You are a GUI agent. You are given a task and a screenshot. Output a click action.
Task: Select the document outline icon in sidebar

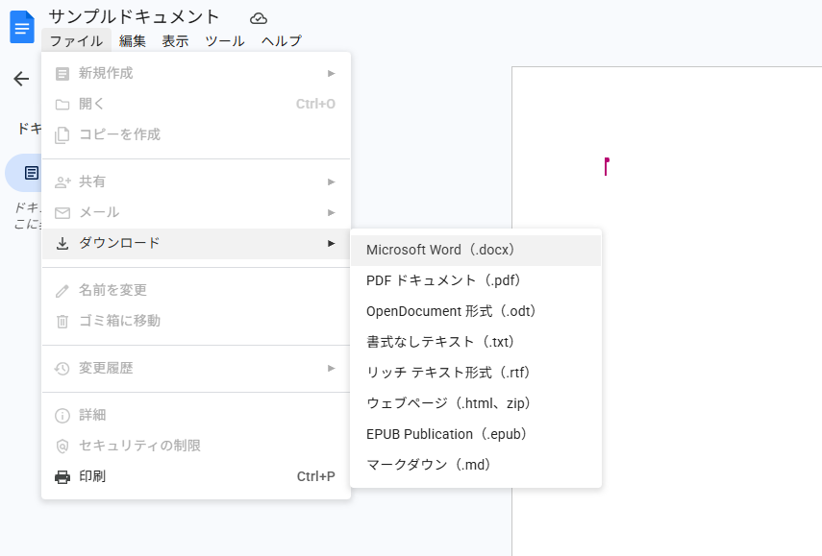pos(32,173)
